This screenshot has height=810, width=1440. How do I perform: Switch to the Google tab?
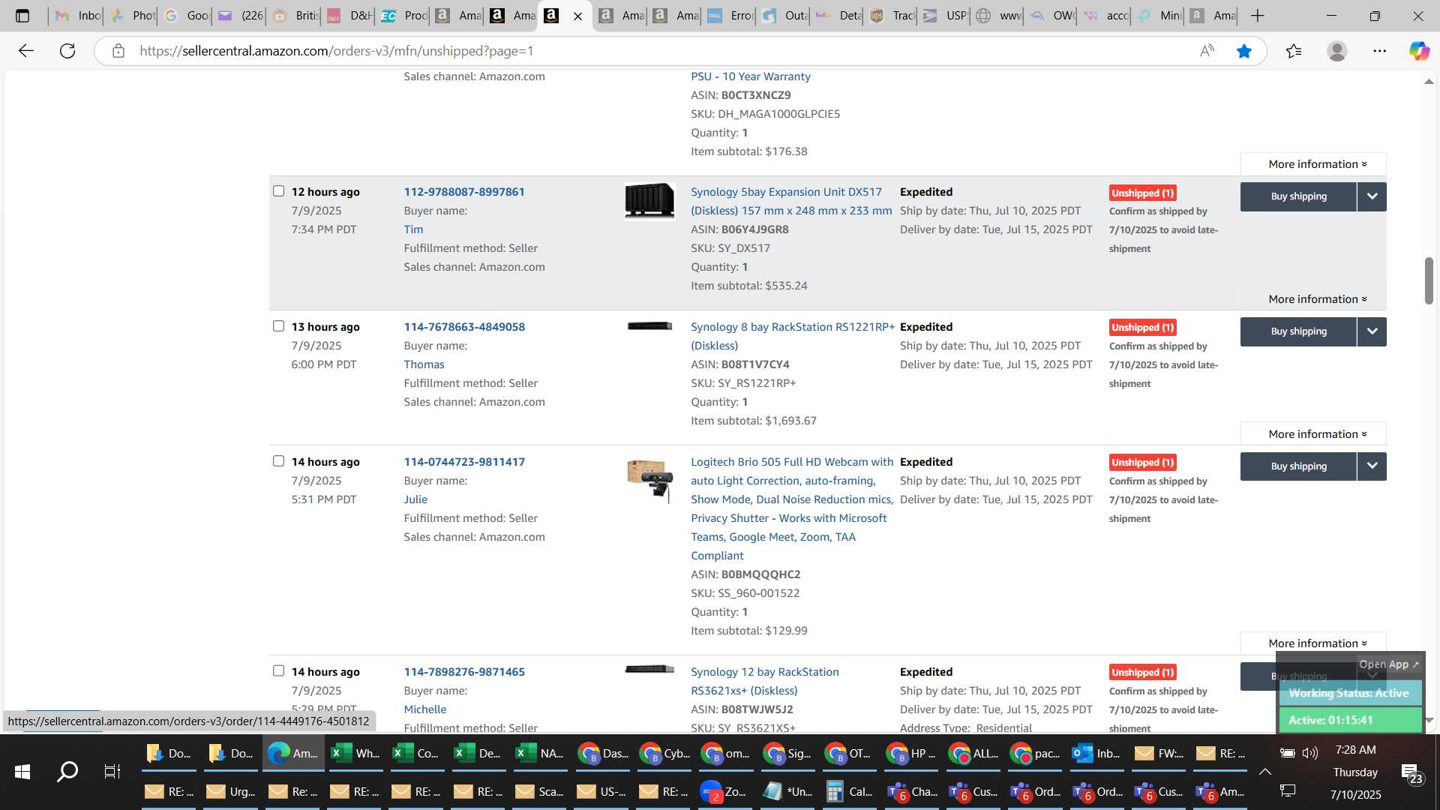(x=186, y=16)
